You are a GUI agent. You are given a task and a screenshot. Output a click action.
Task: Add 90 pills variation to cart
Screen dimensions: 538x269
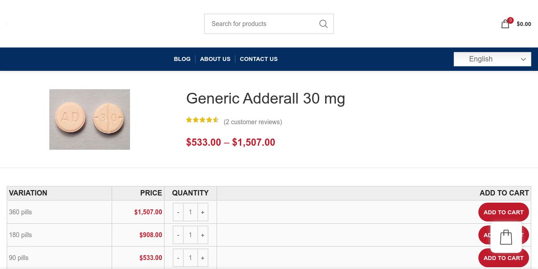[503, 258]
